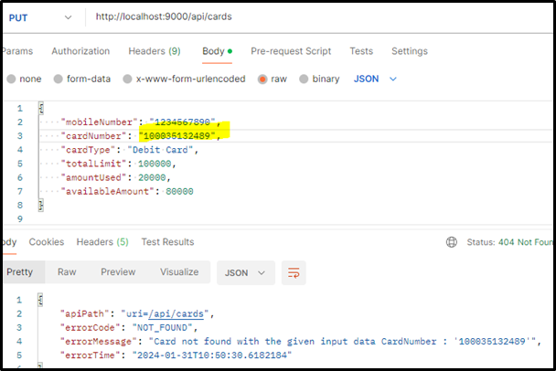The width and height of the screenshot is (556, 371).
Task: Expand the response JSON format dropdown
Action: [249, 272]
